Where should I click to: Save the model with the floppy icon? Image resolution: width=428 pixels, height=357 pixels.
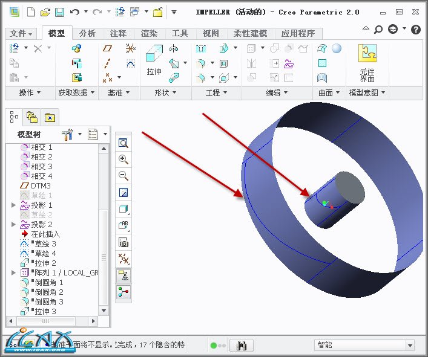click(59, 12)
